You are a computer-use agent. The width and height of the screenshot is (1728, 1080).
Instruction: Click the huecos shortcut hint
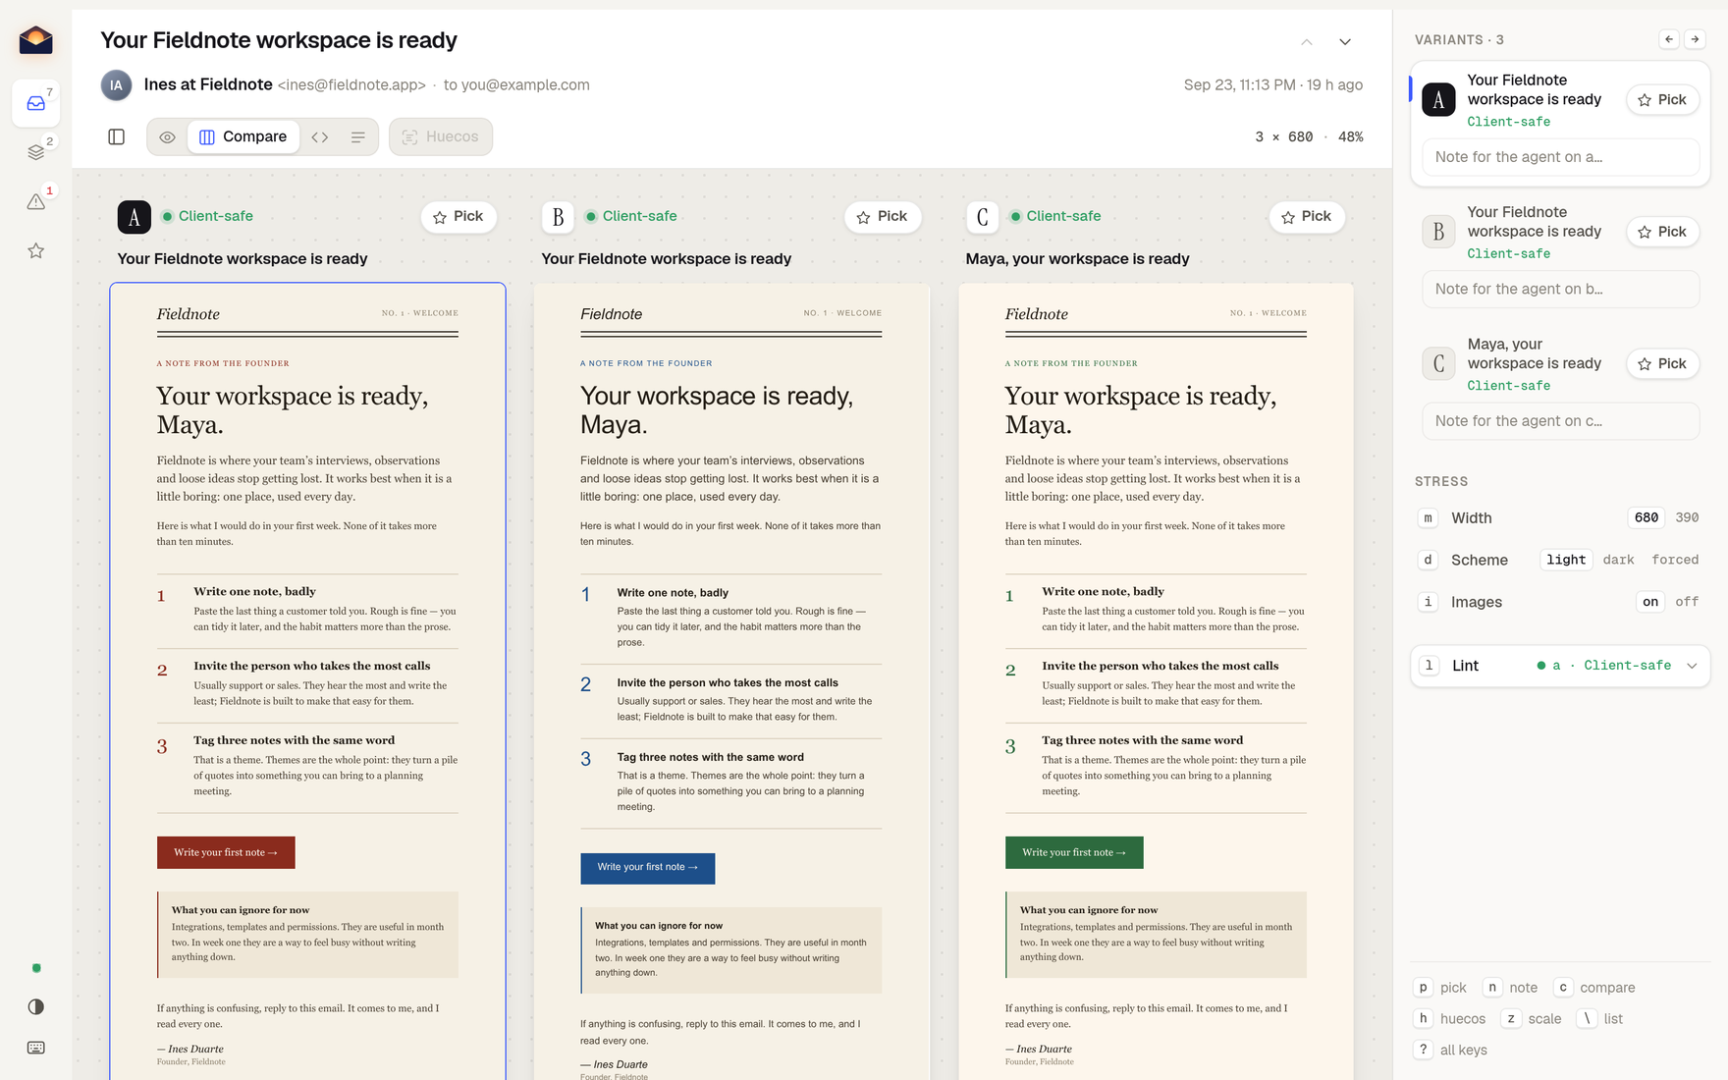click(1450, 1019)
